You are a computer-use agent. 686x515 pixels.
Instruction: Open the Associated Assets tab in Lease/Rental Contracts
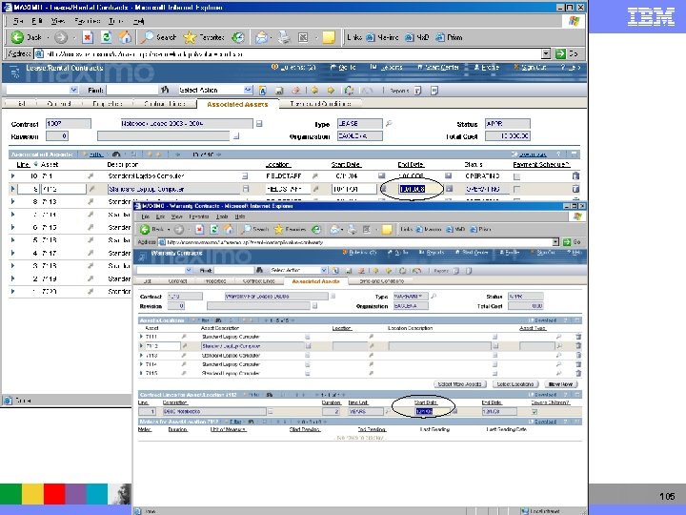237,104
